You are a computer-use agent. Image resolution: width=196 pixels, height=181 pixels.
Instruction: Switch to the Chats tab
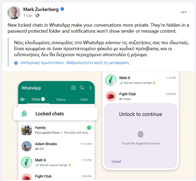[38, 99]
